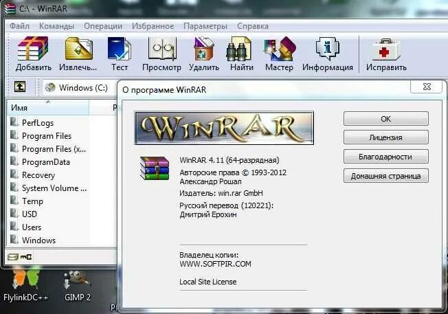Click the WinRAR banner logo image
Screen dimensions: 448x314
coord(224,128)
